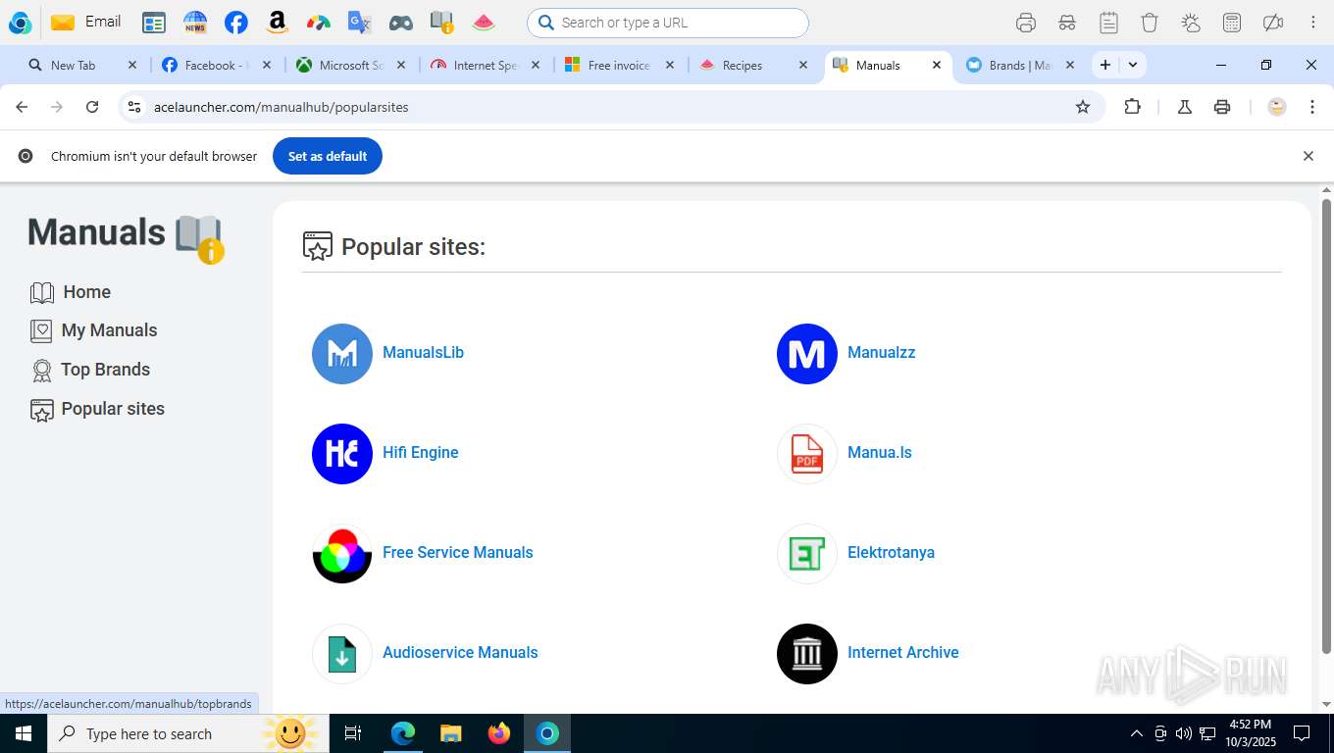Go to Home in the sidebar
This screenshot has width=1334, height=753.
[71, 292]
